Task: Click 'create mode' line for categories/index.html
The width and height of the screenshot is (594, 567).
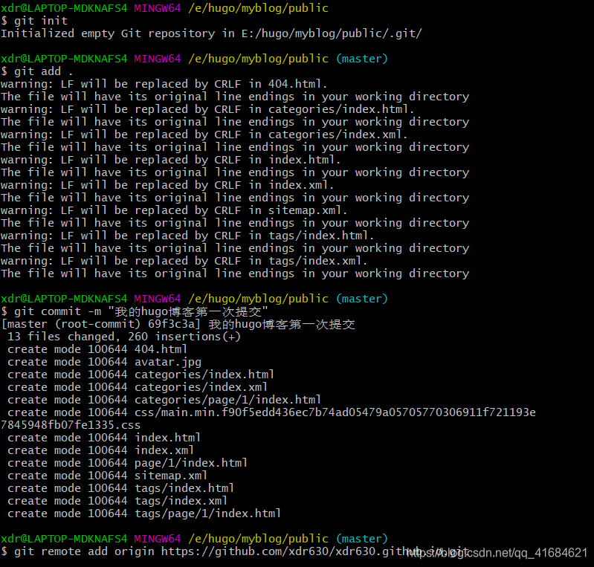Action: (x=141, y=375)
